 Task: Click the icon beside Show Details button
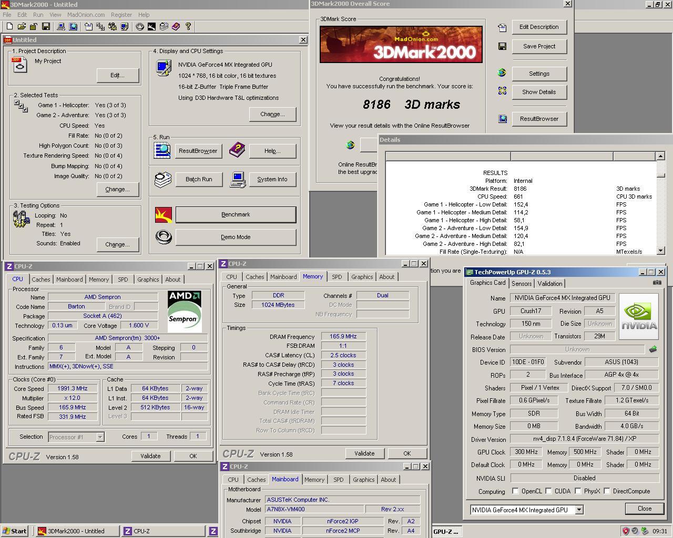[x=502, y=91]
